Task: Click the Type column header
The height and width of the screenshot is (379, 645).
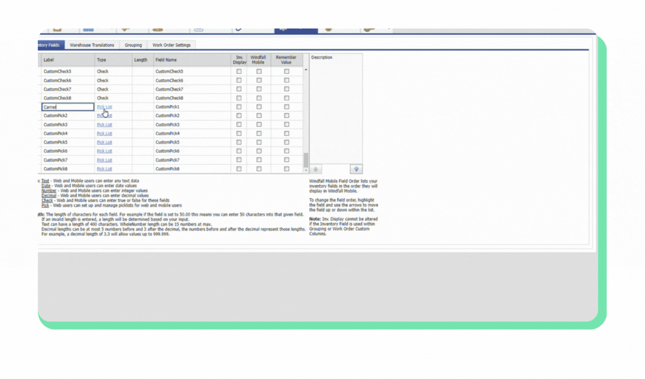Action: (113, 60)
